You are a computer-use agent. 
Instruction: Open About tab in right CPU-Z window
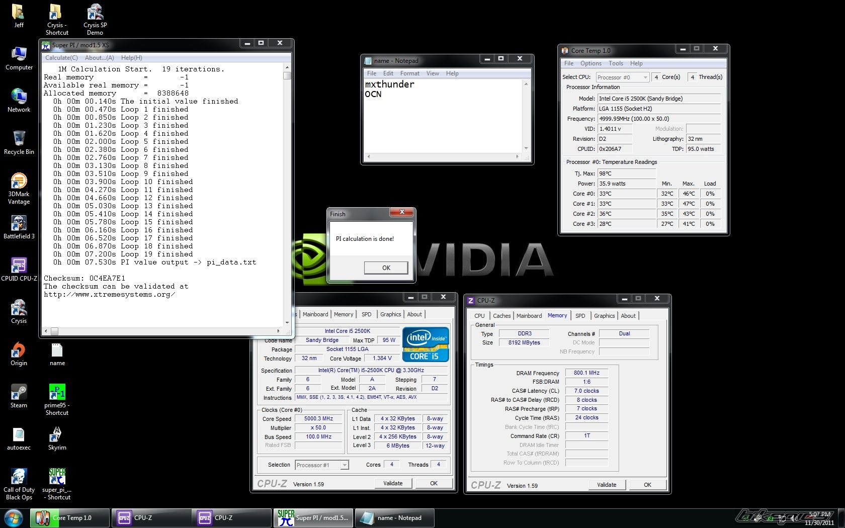coord(628,316)
